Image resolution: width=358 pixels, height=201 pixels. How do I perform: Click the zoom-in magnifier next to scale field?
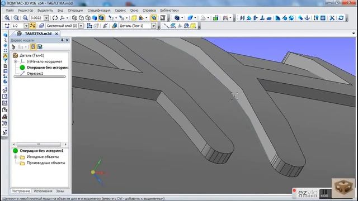click(25, 18)
